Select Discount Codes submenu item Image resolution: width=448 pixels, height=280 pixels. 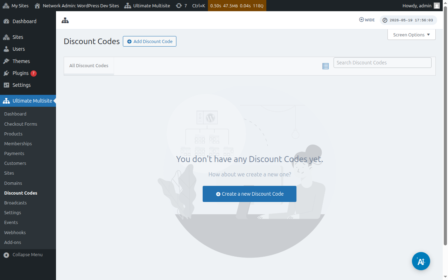point(21,193)
